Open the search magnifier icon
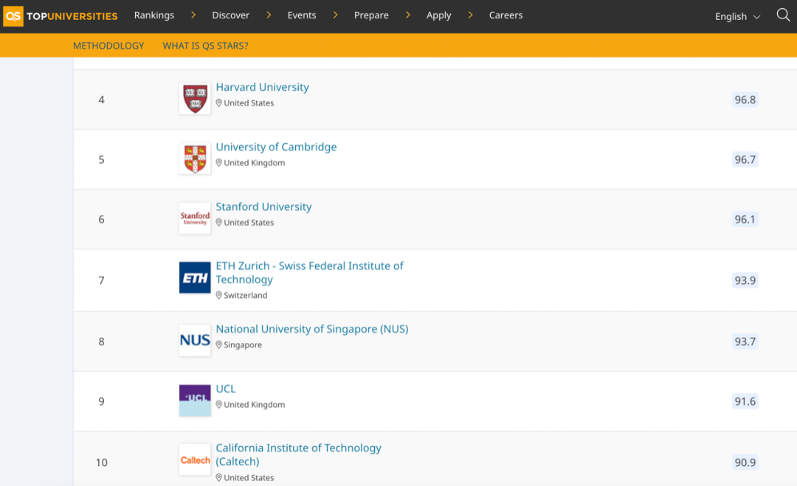 (783, 15)
